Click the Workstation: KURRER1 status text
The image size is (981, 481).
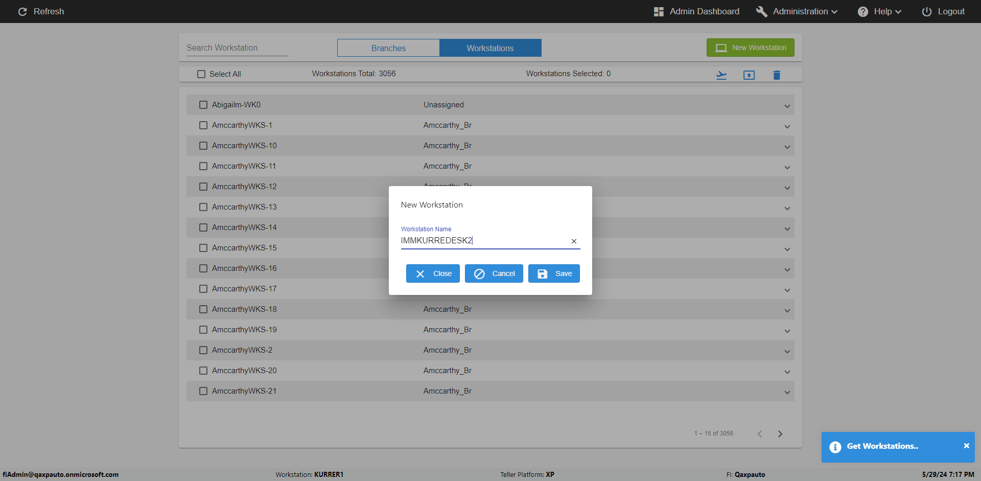click(x=310, y=474)
